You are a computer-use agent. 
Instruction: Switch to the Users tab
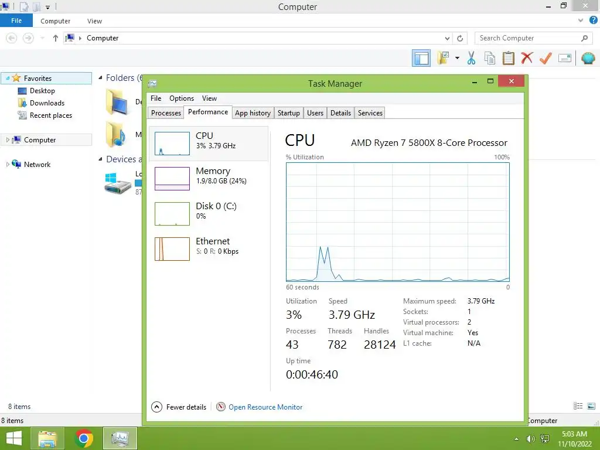[x=315, y=113]
